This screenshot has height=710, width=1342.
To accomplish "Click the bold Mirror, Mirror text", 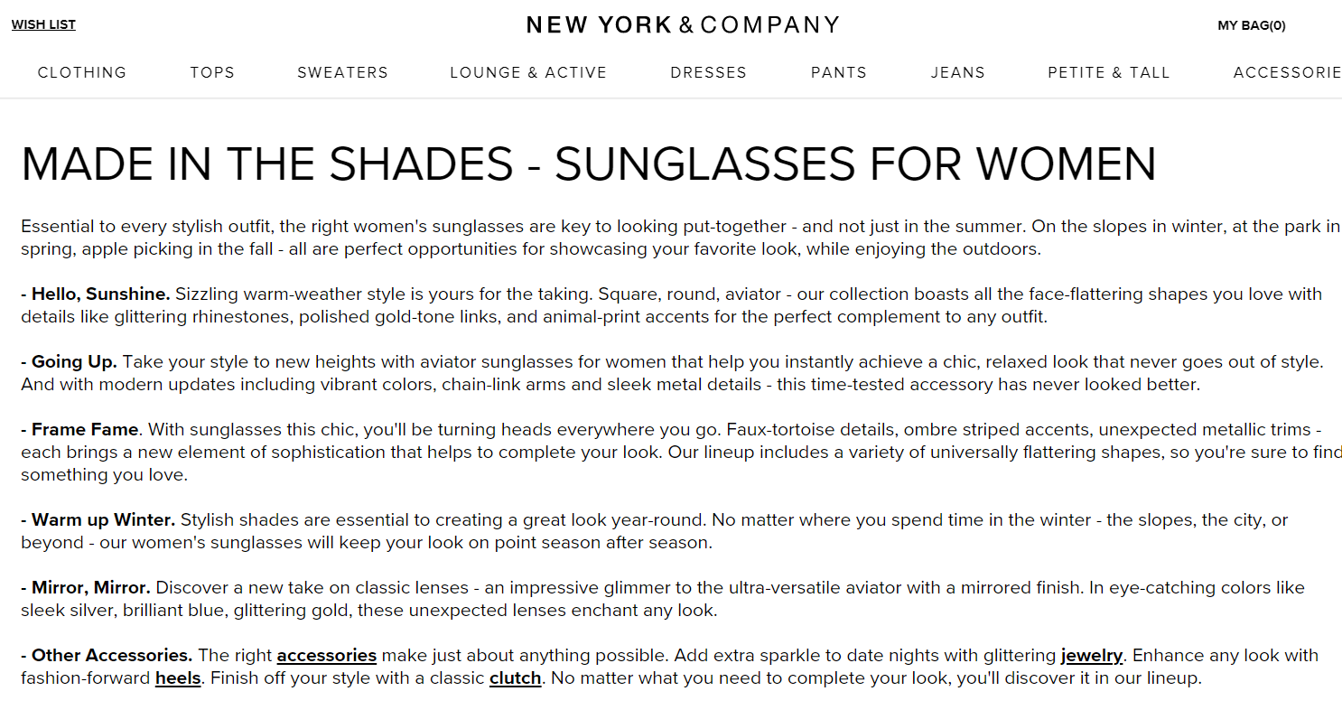I will (x=90, y=588).
